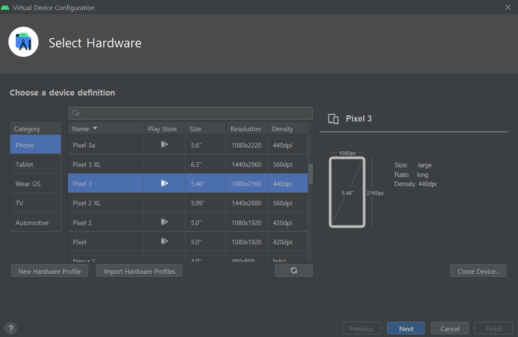Click the Play Store icon in Pixel 3a row
518x337 pixels.
[x=164, y=144]
